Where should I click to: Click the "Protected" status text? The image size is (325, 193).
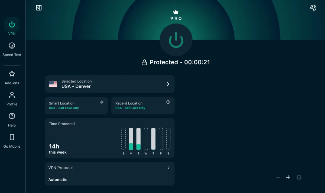(x=164, y=62)
